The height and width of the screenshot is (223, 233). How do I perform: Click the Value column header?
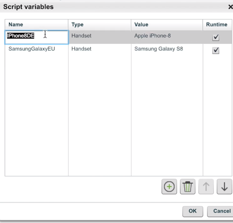(x=167, y=25)
